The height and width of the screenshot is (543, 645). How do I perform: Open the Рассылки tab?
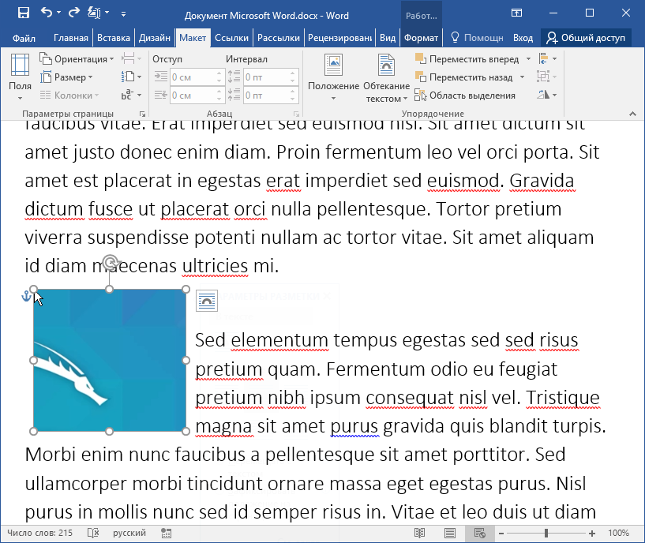[279, 38]
